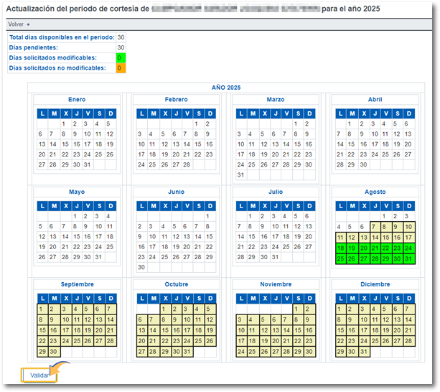The height and width of the screenshot is (392, 440).
Task: Click day 12 in Octubre
Action: tap(208, 319)
